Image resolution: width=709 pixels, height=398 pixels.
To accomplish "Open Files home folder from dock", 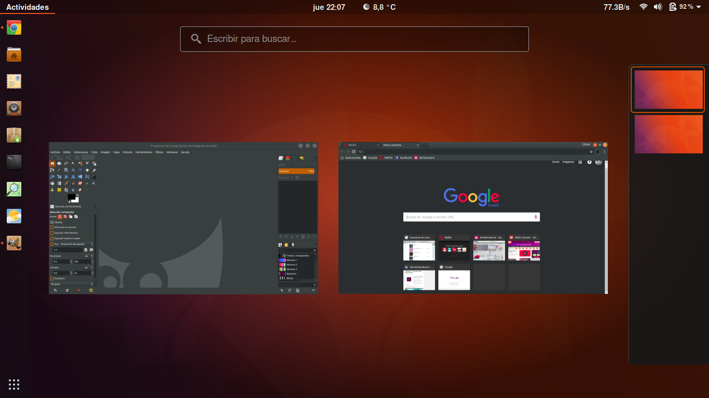I will (14, 54).
